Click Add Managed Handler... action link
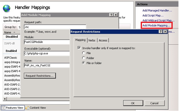Viewport: 179px width, 111px height. click(157, 11)
